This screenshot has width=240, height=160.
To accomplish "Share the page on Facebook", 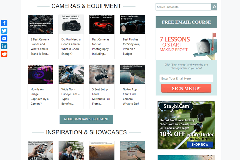I will tap(4, 23).
